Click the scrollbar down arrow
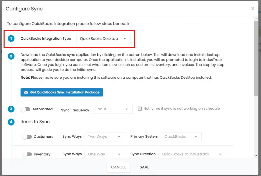 256,155
